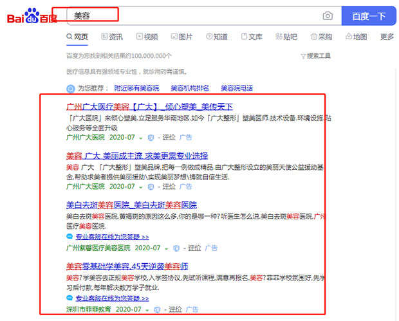Screen dimensions: 399x321
Task: Open 专业客服在线为您答疑 under 学美容 result
Action: point(112,298)
